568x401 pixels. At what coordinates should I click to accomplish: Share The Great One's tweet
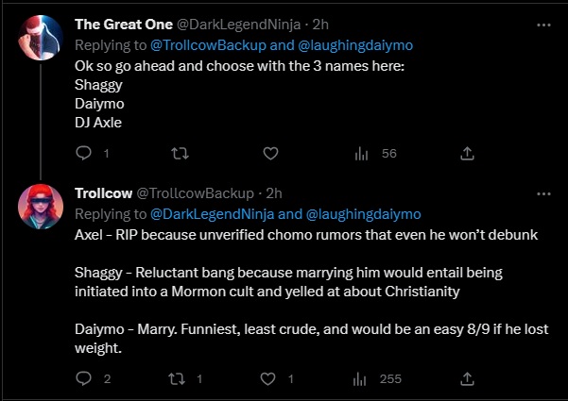pos(467,154)
